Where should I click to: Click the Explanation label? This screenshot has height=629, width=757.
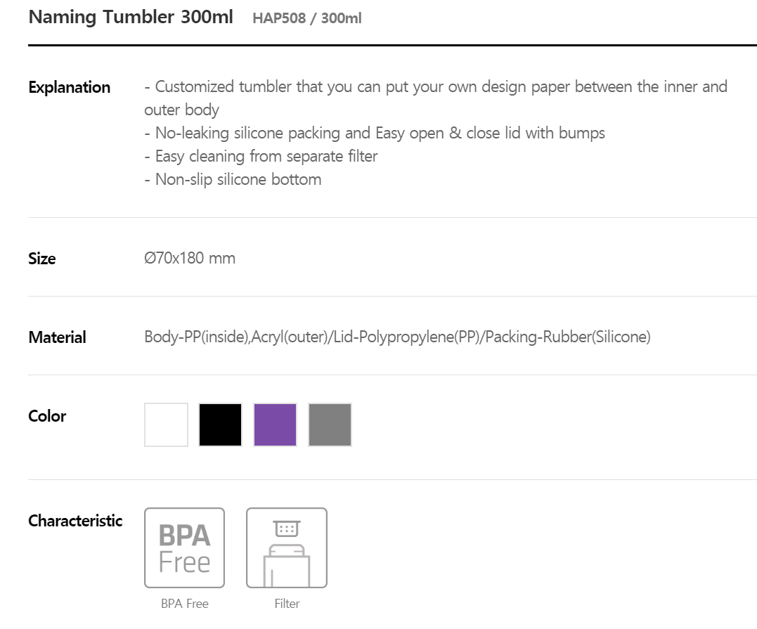click(70, 87)
